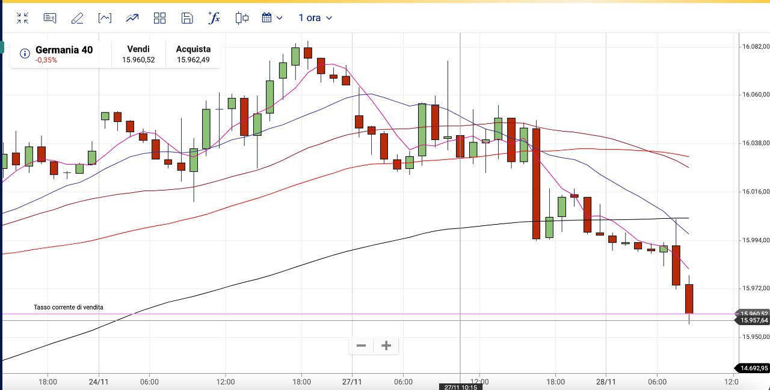Click the collapse/exit fullscreen arrows icon
The width and height of the screenshot is (770, 390).
(x=22, y=18)
